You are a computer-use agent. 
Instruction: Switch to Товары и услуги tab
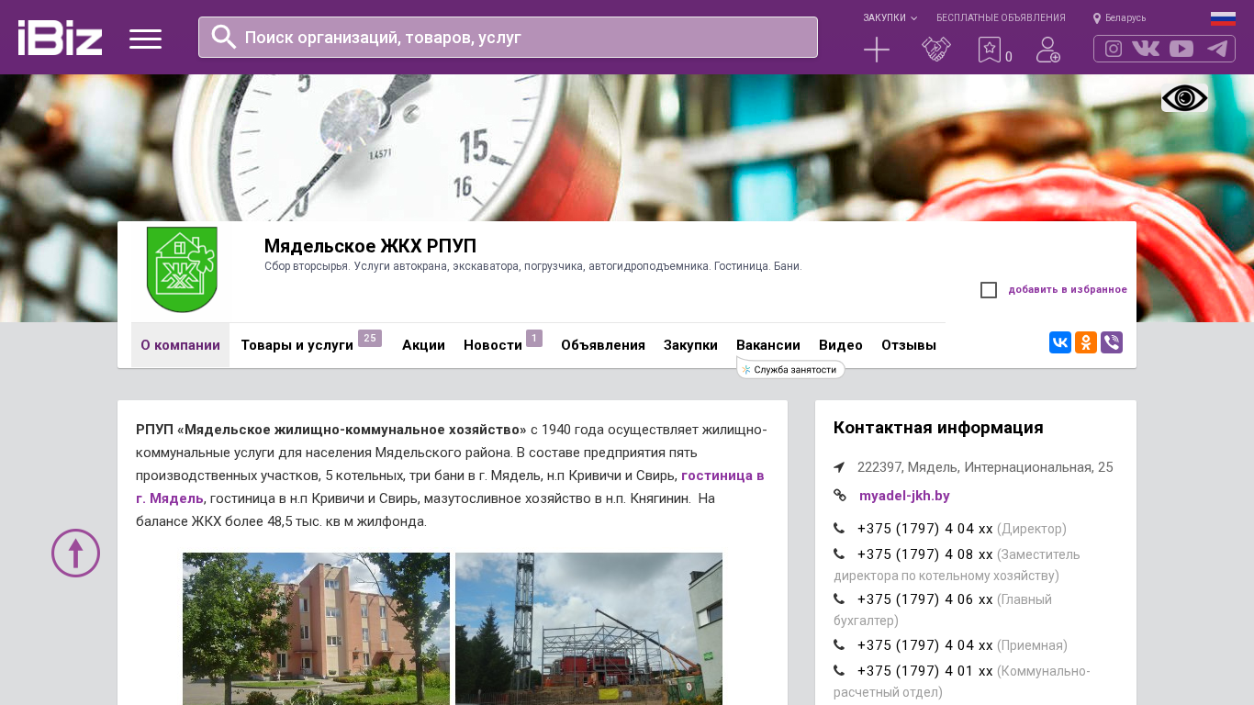pos(297,345)
